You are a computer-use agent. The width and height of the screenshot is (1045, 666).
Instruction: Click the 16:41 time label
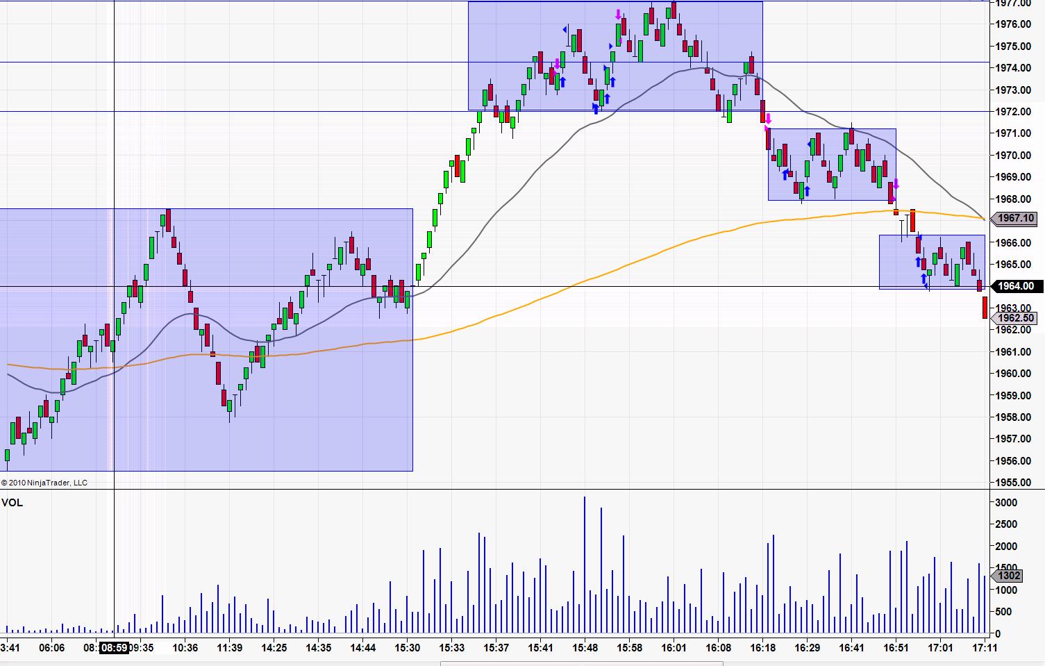(852, 648)
